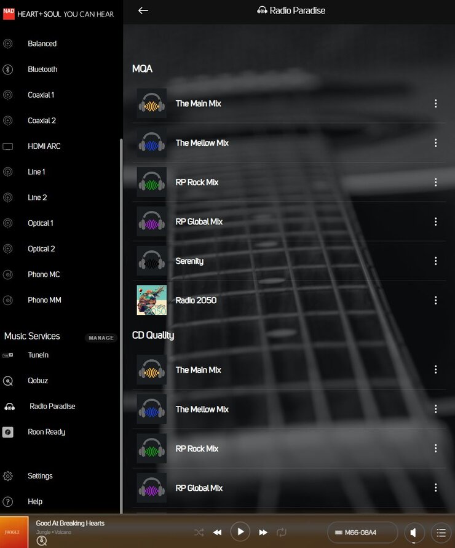Open options for CD Quality The Mellow Mix

pyautogui.click(x=435, y=409)
